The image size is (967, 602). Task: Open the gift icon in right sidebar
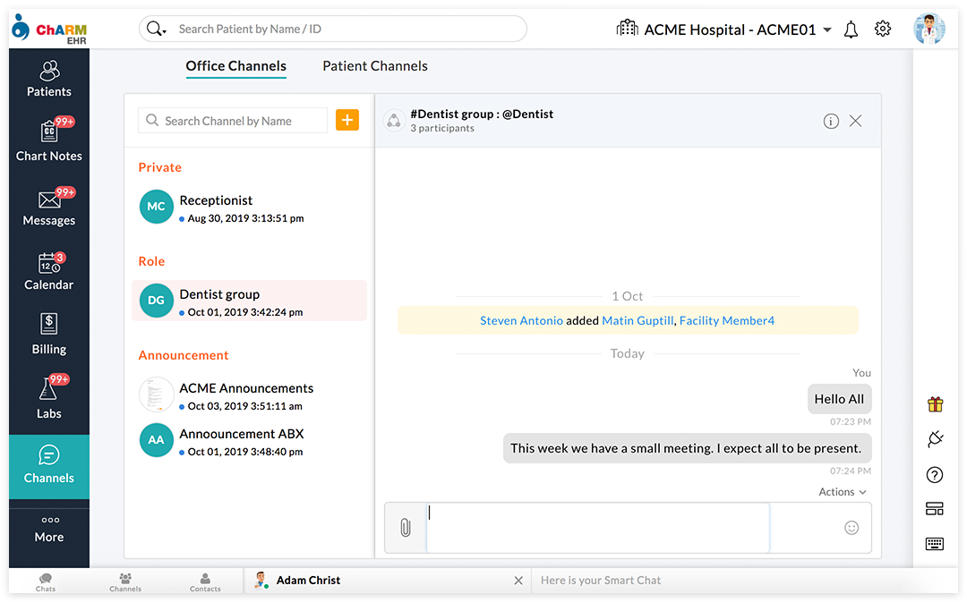tap(935, 404)
